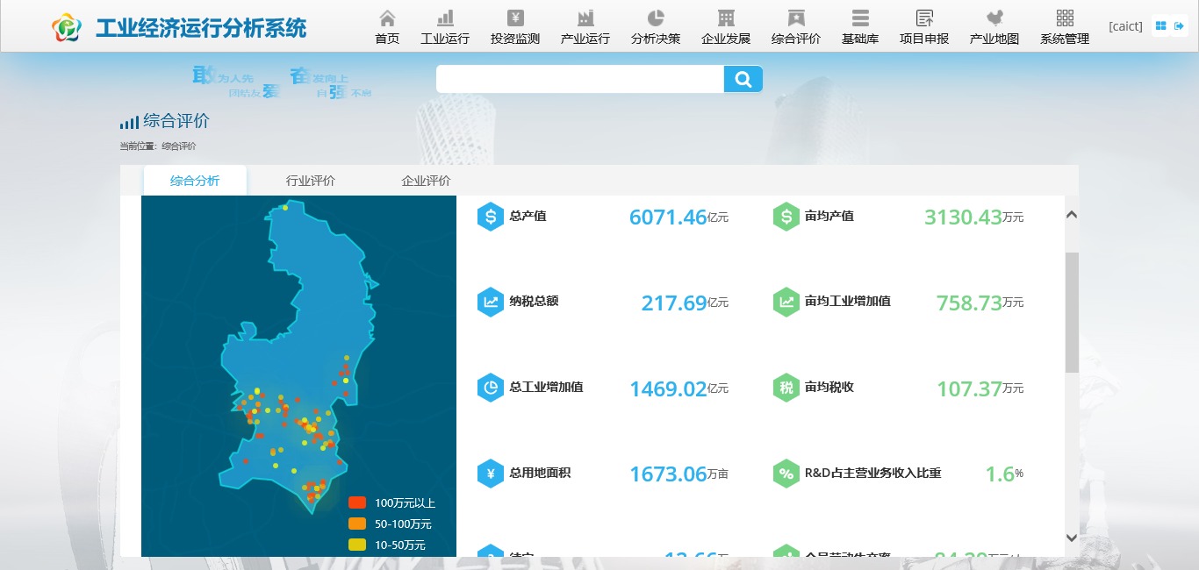Click the [caict] user name
This screenshot has height=570, width=1199.
(1126, 26)
